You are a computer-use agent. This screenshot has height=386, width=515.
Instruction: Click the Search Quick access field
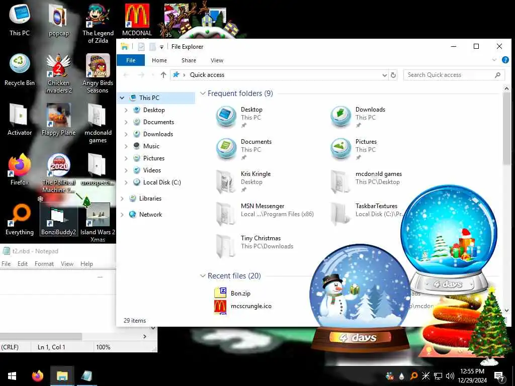click(x=454, y=75)
